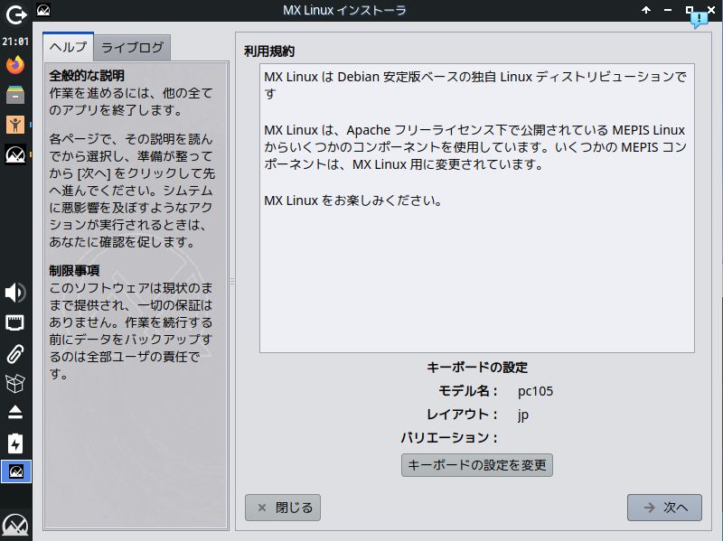Click the network connection tray icon
This screenshot has width=723, height=541.
coord(15,323)
